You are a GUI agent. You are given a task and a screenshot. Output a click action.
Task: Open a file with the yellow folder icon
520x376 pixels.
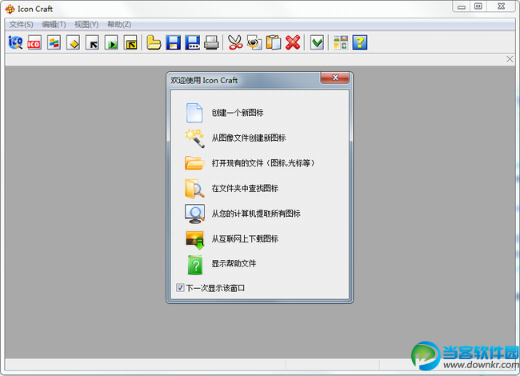(154, 42)
